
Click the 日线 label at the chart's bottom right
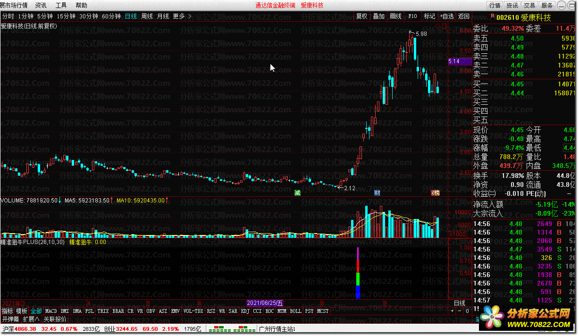tap(459, 303)
